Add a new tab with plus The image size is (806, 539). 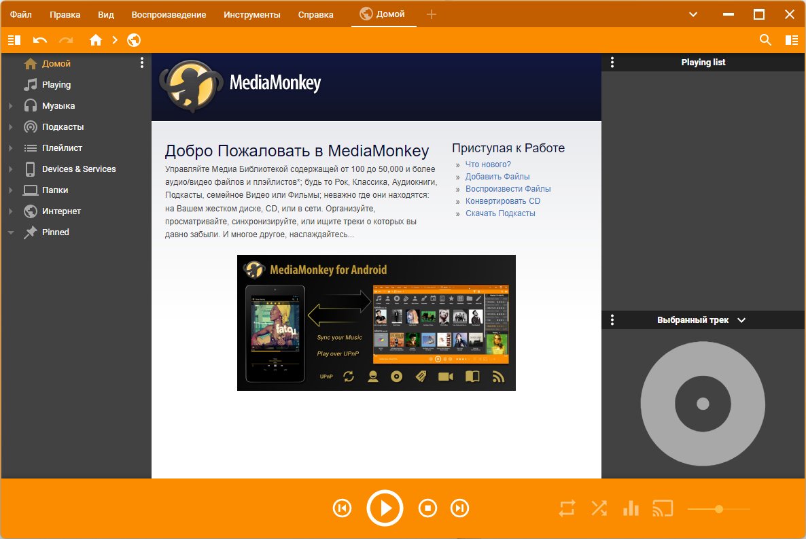(432, 14)
